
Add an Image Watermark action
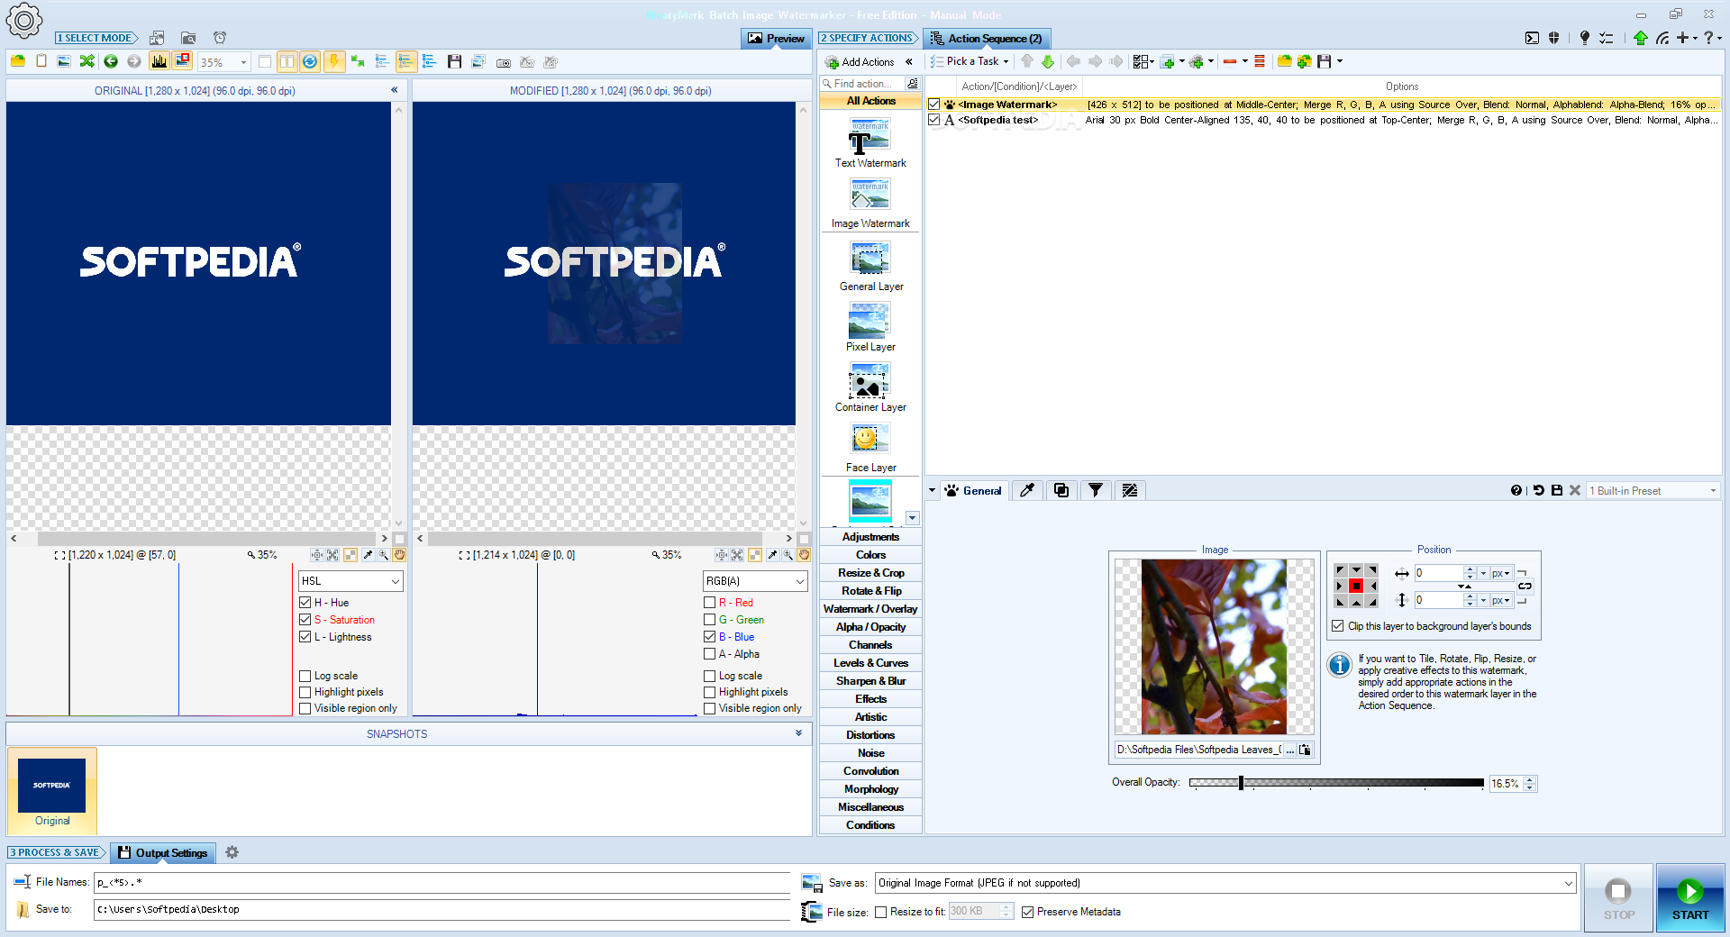click(x=870, y=204)
